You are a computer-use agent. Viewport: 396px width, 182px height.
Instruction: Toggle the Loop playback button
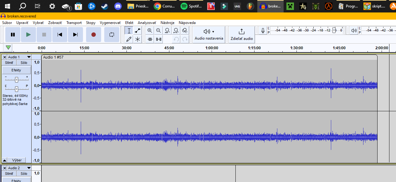pyautogui.click(x=112, y=35)
